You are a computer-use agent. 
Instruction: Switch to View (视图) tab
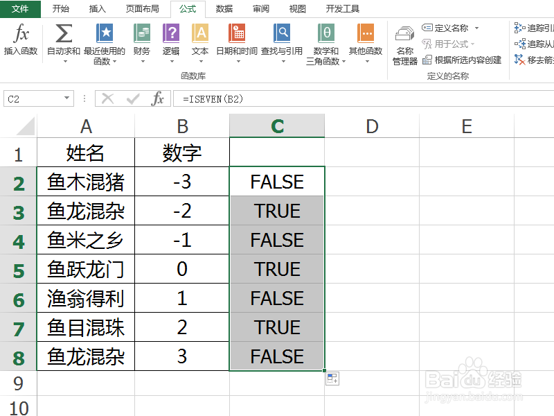pyautogui.click(x=298, y=9)
